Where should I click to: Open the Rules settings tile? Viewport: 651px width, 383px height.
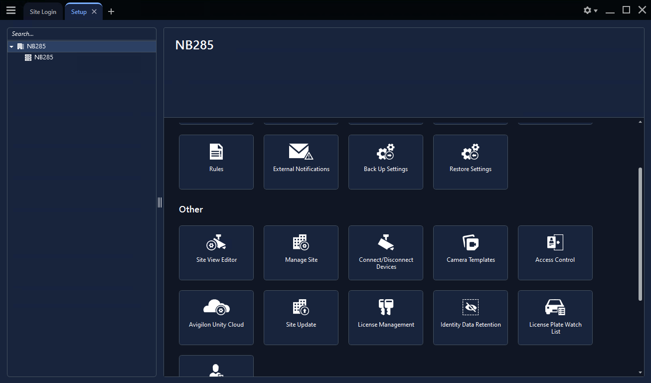pos(216,162)
